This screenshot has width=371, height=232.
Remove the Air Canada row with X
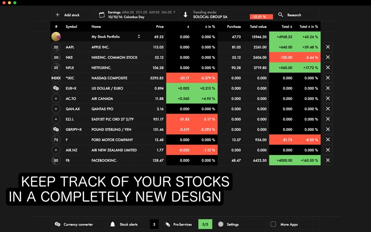click(328, 98)
